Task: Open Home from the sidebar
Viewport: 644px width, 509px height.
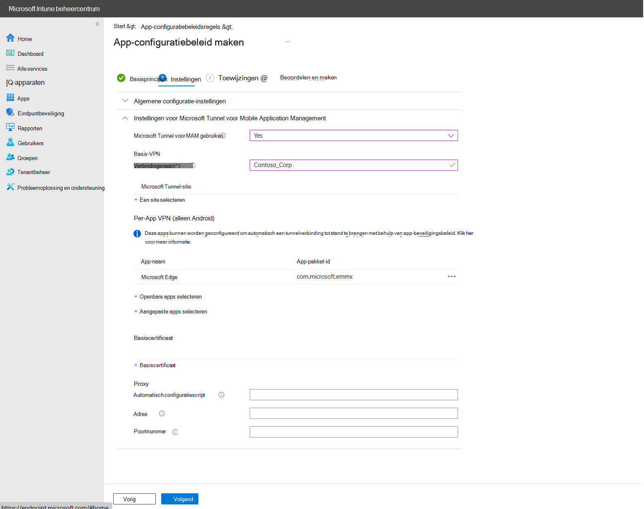Action: 25,39
